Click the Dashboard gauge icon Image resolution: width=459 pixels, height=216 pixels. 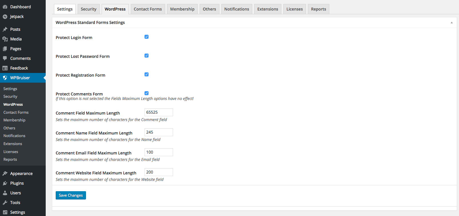[x=5, y=7]
